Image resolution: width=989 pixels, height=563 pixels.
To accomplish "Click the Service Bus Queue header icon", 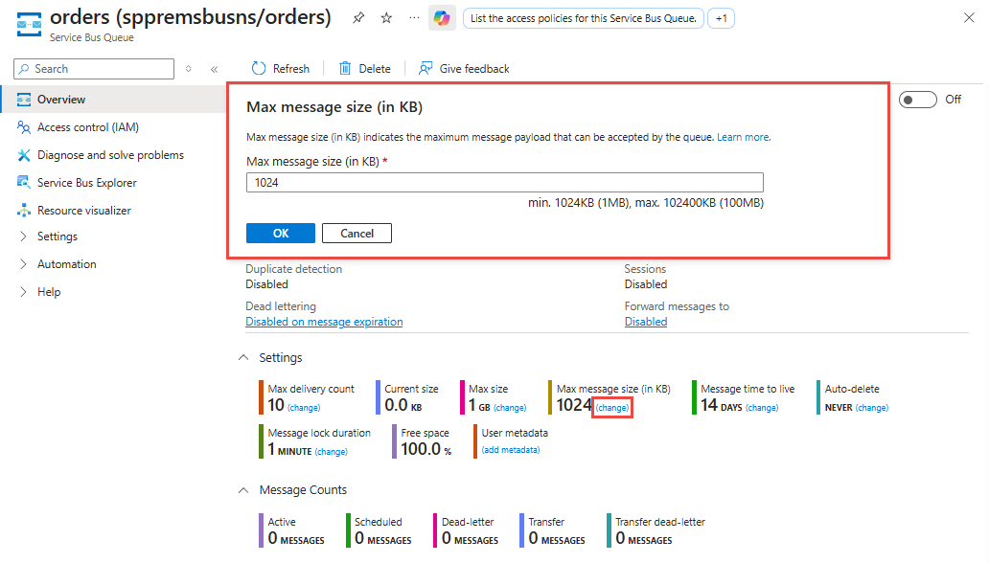I will (29, 24).
